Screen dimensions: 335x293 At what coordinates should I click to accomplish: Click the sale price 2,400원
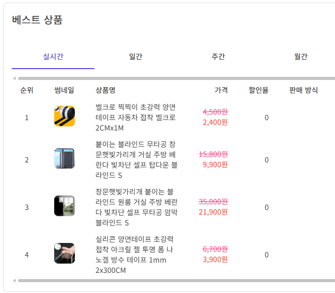215,122
